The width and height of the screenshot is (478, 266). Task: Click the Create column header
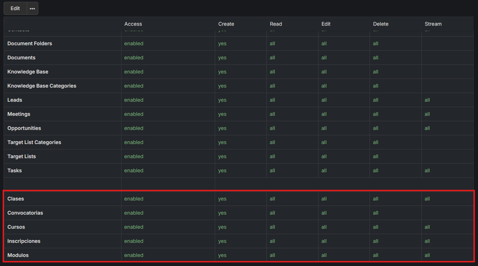(x=226, y=24)
